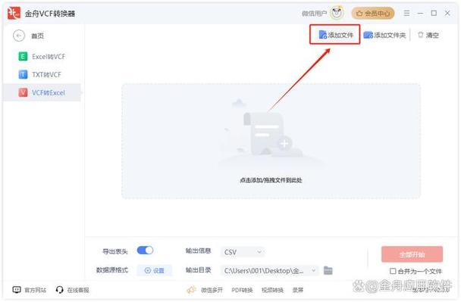The image size is (461, 302).
Task: Click the 点击添加/拖拽文件到此处 text
Action: click(271, 180)
